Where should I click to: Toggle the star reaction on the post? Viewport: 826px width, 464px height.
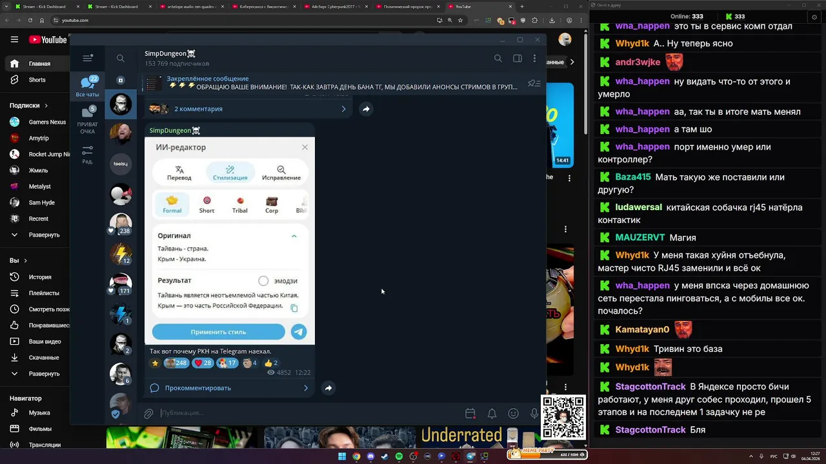(x=154, y=363)
